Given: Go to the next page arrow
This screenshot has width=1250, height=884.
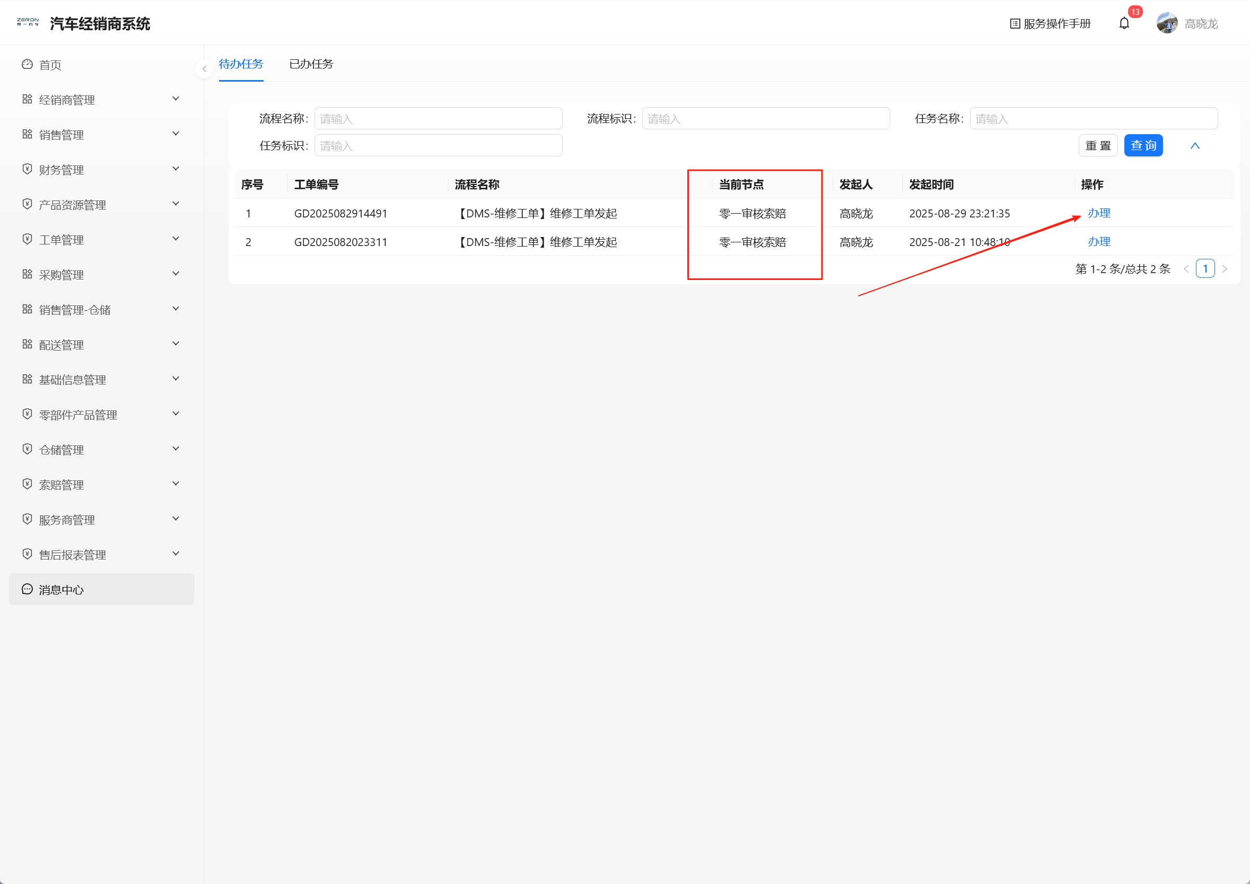Looking at the screenshot, I should click(1225, 269).
